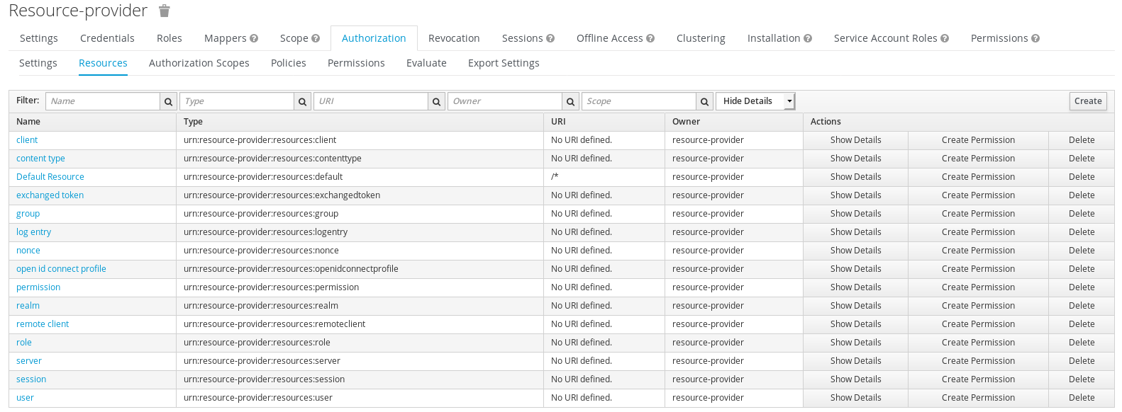Viewport: 1122px width, 412px height.
Task: Create Permission for open id connect profile
Action: [x=978, y=269]
